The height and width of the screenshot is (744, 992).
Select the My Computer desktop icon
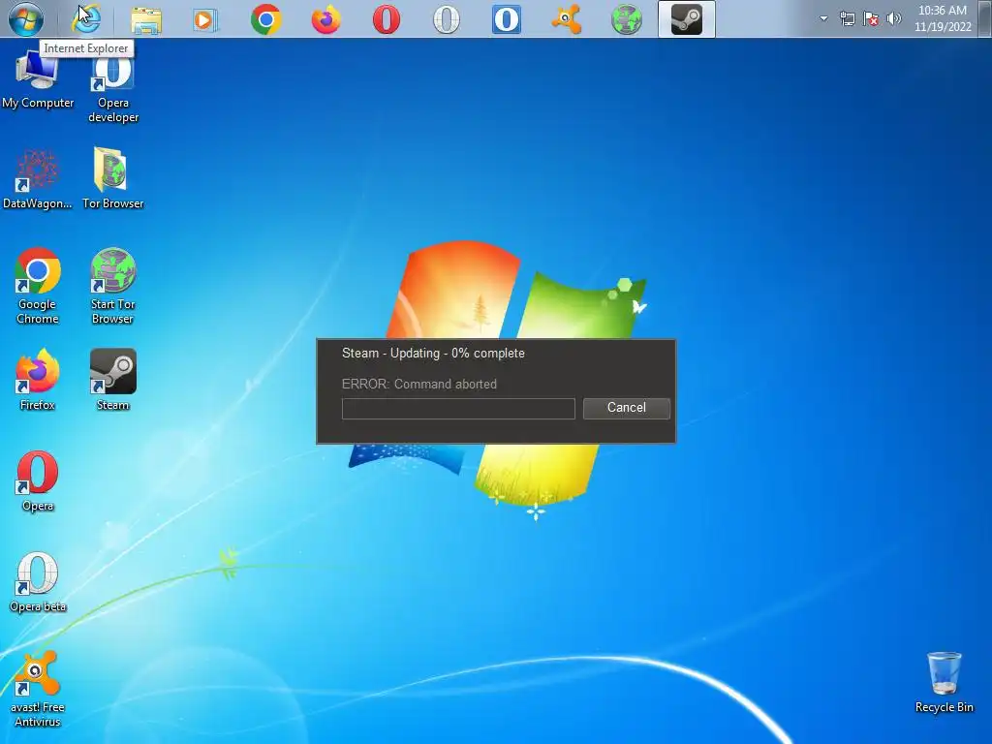point(38,79)
